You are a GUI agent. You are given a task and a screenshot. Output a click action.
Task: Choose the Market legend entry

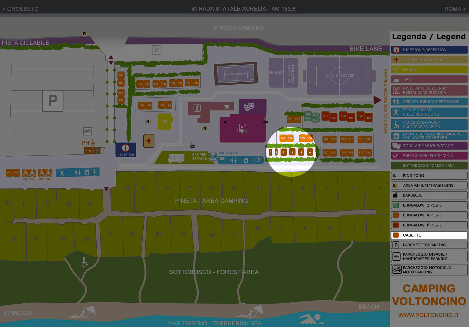(429, 69)
